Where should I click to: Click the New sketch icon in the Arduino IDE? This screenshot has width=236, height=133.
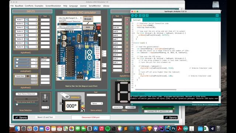point(140,16)
